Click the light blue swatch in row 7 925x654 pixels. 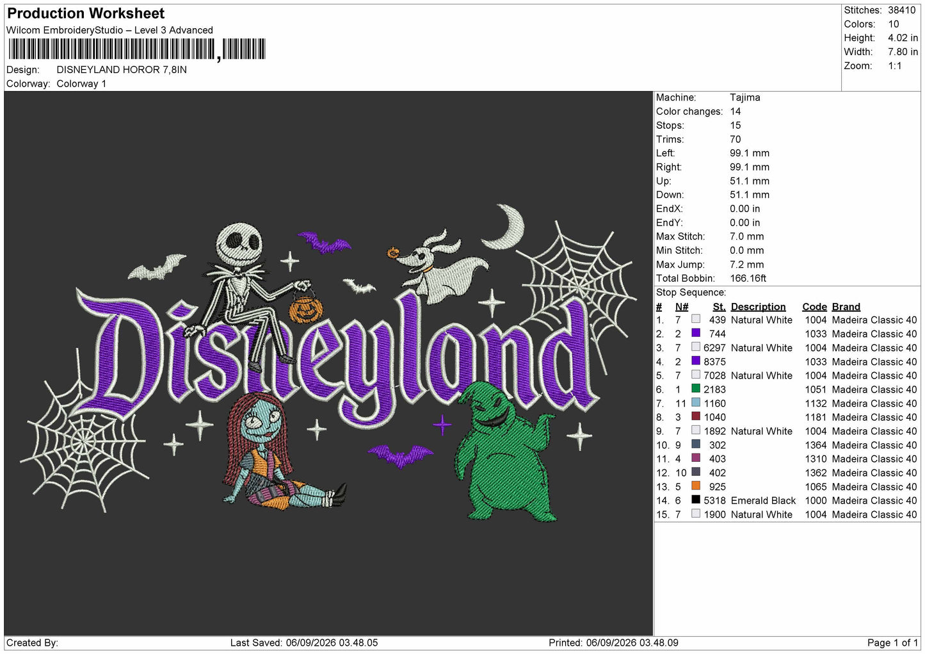point(696,402)
